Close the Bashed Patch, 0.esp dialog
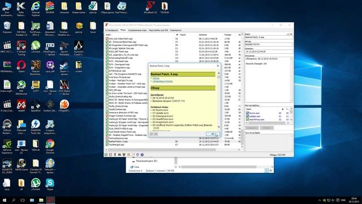Image resolution: width=362 pixels, height=204 pixels. click(218, 66)
